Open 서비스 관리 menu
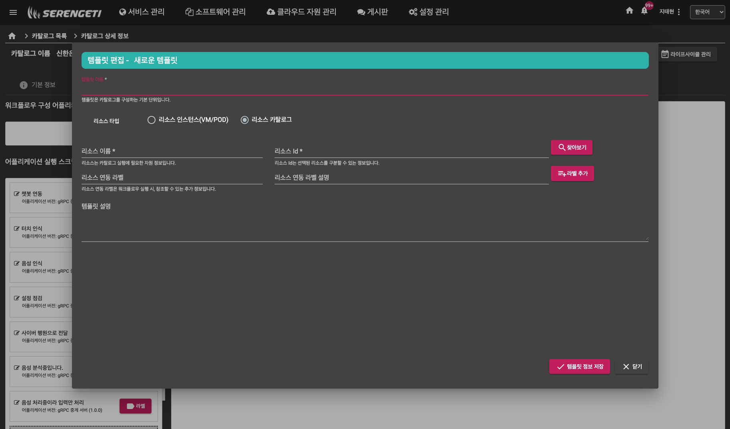This screenshot has width=730, height=429. [142, 12]
